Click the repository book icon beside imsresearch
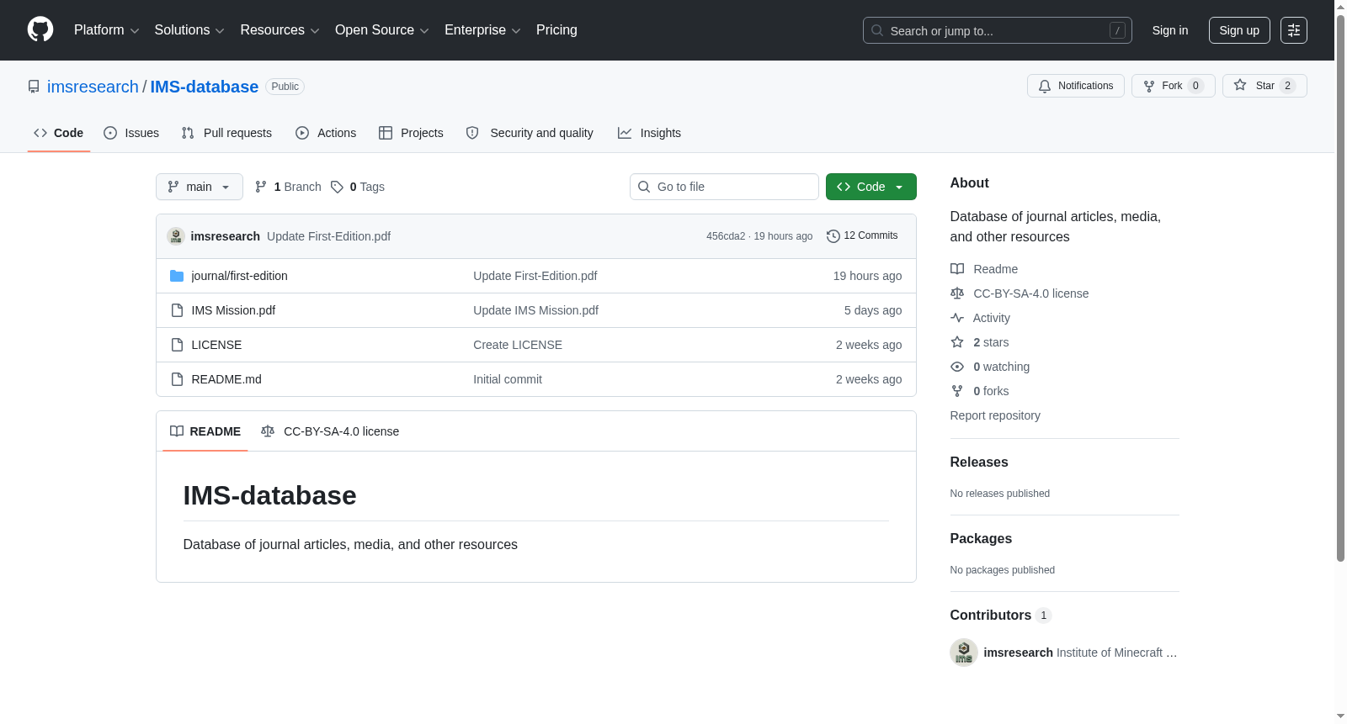The width and height of the screenshot is (1347, 724). (34, 87)
